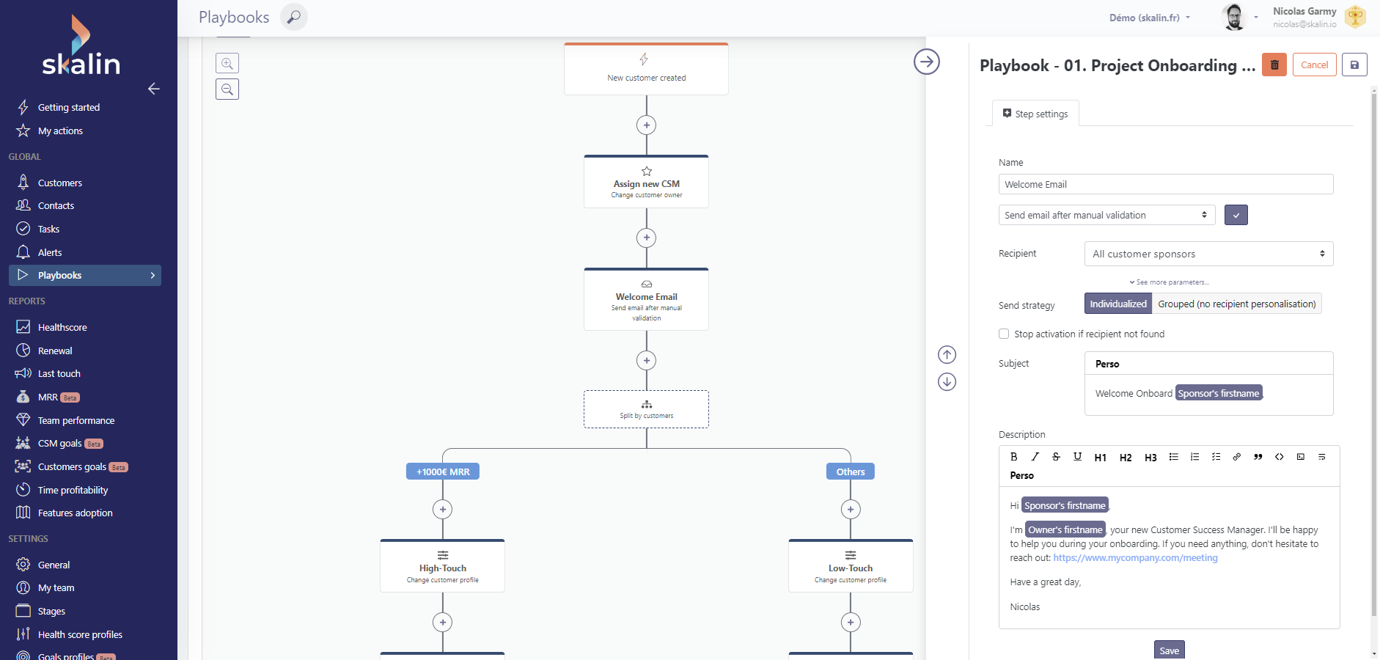This screenshot has width=1380, height=660.
Task: Click the Cancel button
Action: click(x=1314, y=65)
